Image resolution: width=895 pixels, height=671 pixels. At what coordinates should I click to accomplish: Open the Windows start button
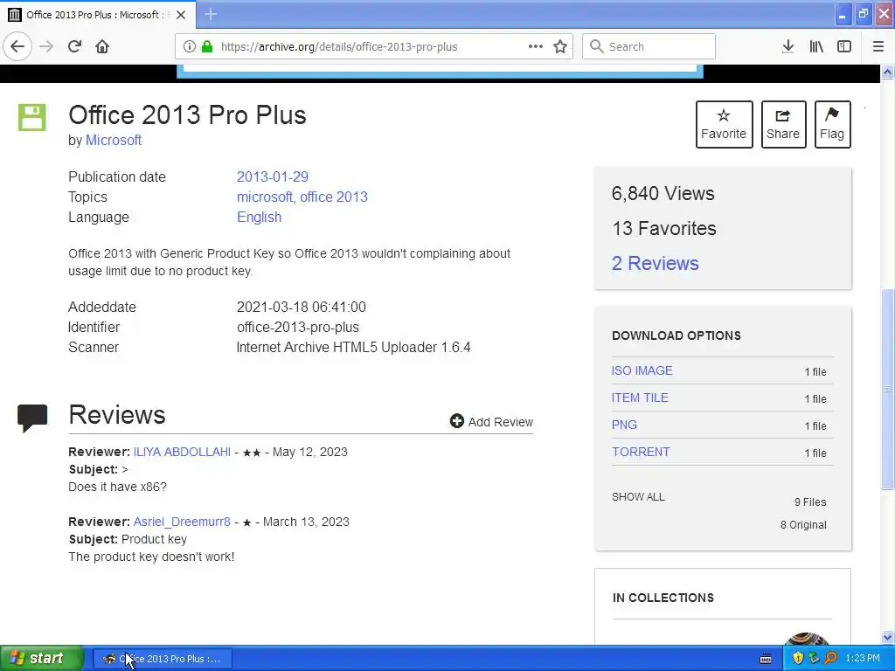[x=42, y=659]
